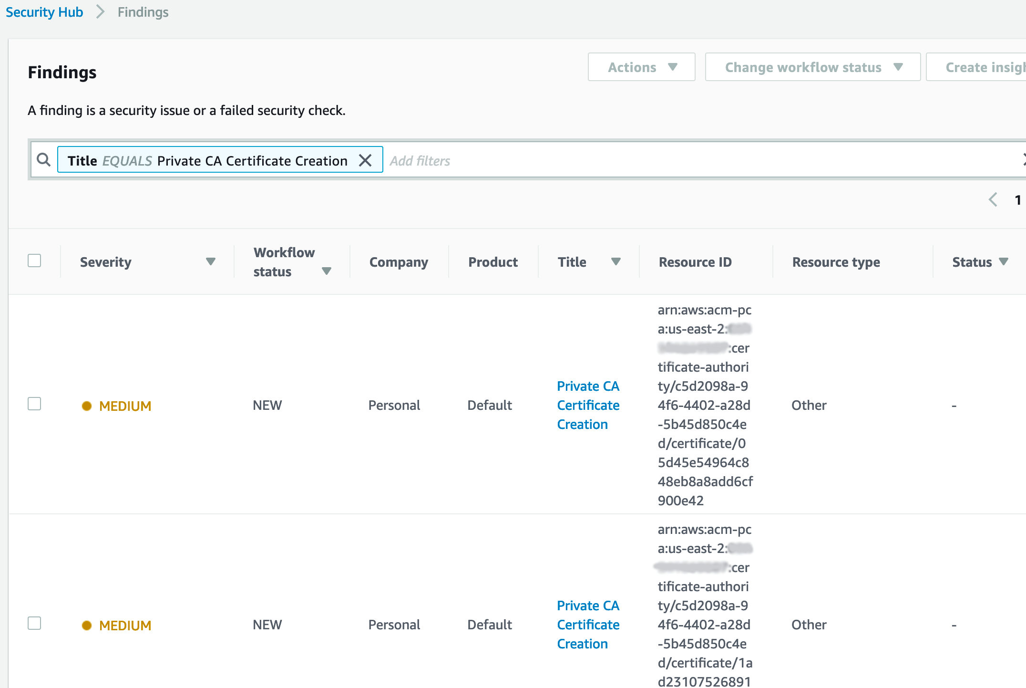Navigate to Security Hub via breadcrumb
The width and height of the screenshot is (1026, 688).
44,12
